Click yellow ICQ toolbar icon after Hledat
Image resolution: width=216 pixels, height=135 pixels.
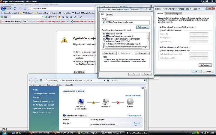click(x=59, y=17)
